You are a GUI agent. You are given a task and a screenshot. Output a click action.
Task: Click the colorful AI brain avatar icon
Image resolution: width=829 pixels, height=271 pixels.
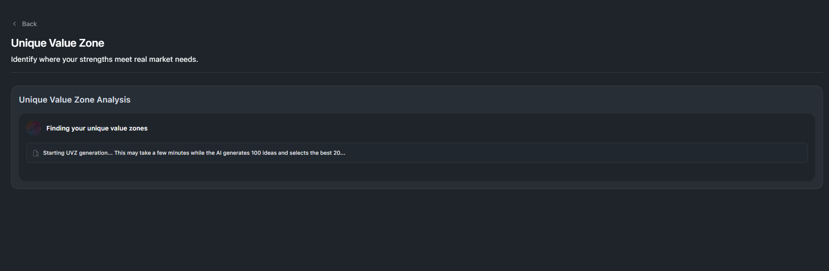34,128
